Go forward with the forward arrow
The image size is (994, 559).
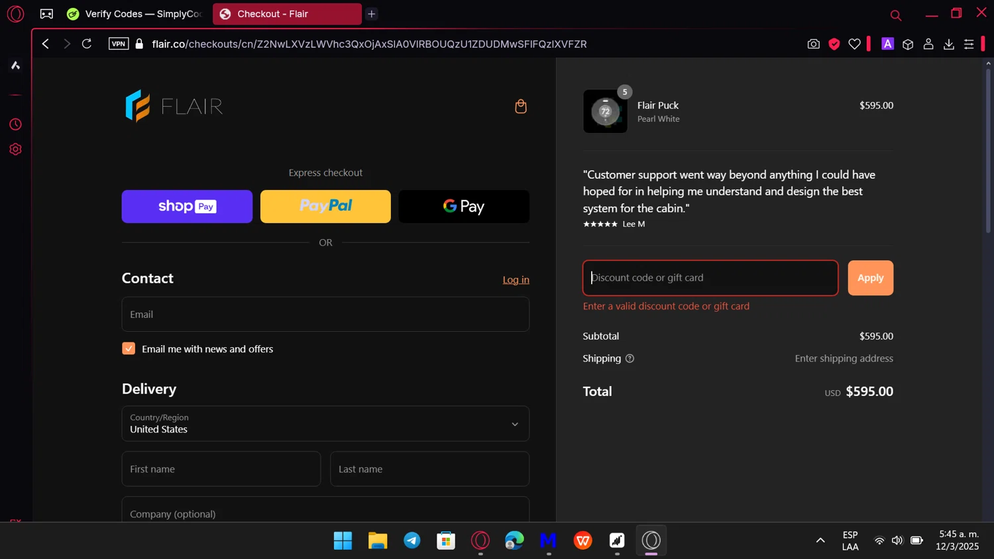66,44
